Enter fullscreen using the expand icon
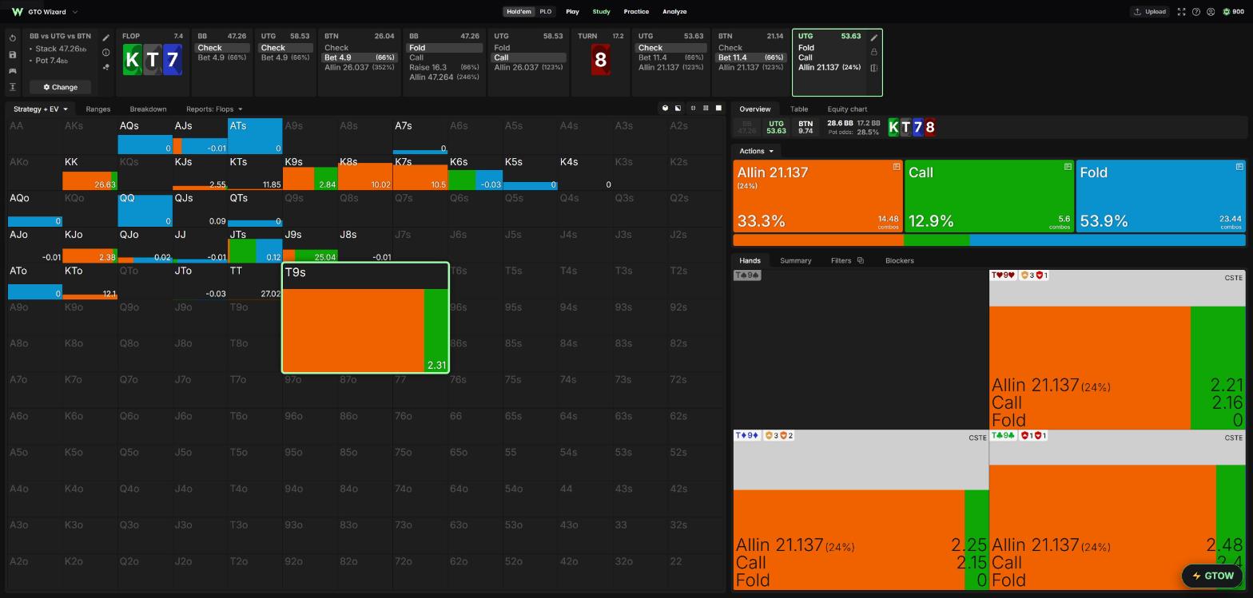The width and height of the screenshot is (1253, 598). 1181,12
